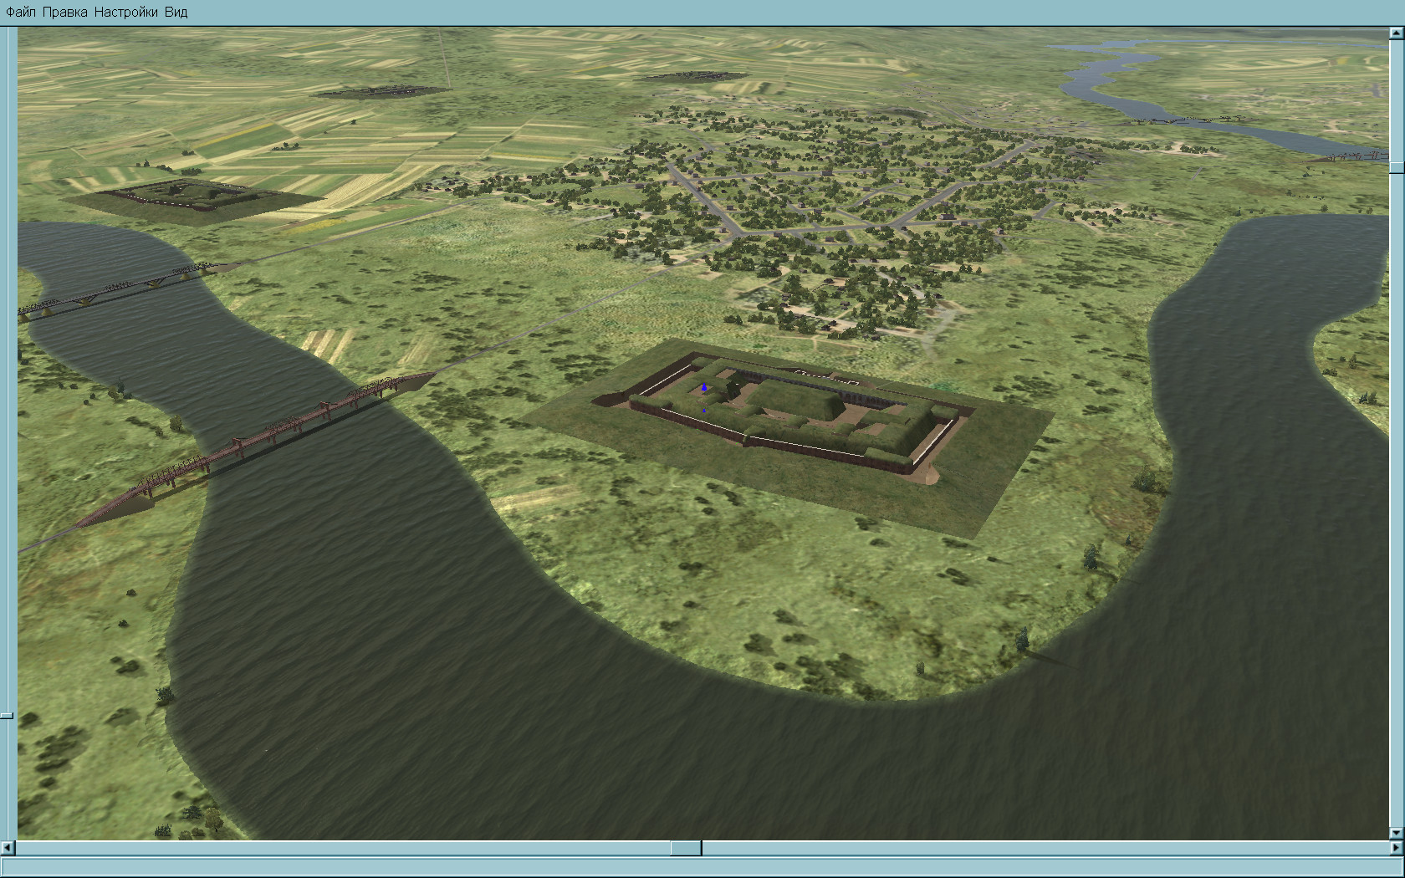Click the vertical scrollbar up arrow
The height and width of the screenshot is (878, 1405).
[1397, 33]
